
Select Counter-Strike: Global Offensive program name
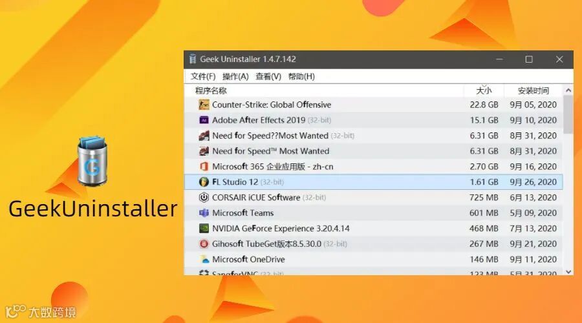pos(272,105)
